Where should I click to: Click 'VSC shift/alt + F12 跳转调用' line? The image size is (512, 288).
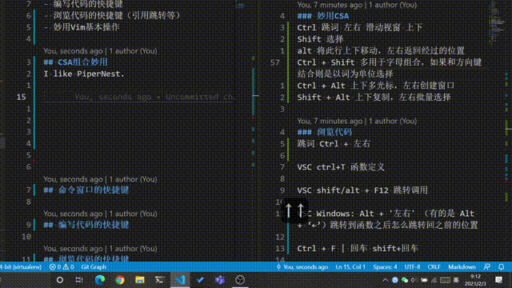tap(362, 190)
